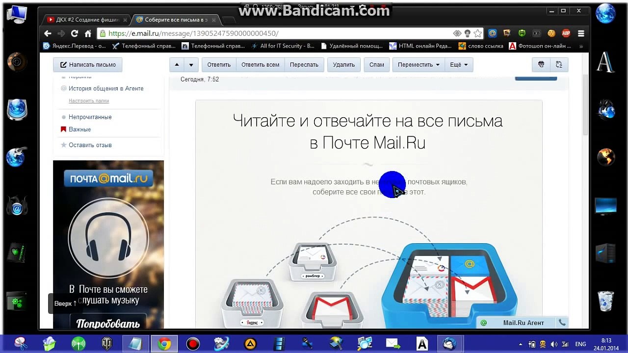The height and width of the screenshot is (353, 628).
Task: Show hidden tray icons arrow
Action: (x=521, y=344)
